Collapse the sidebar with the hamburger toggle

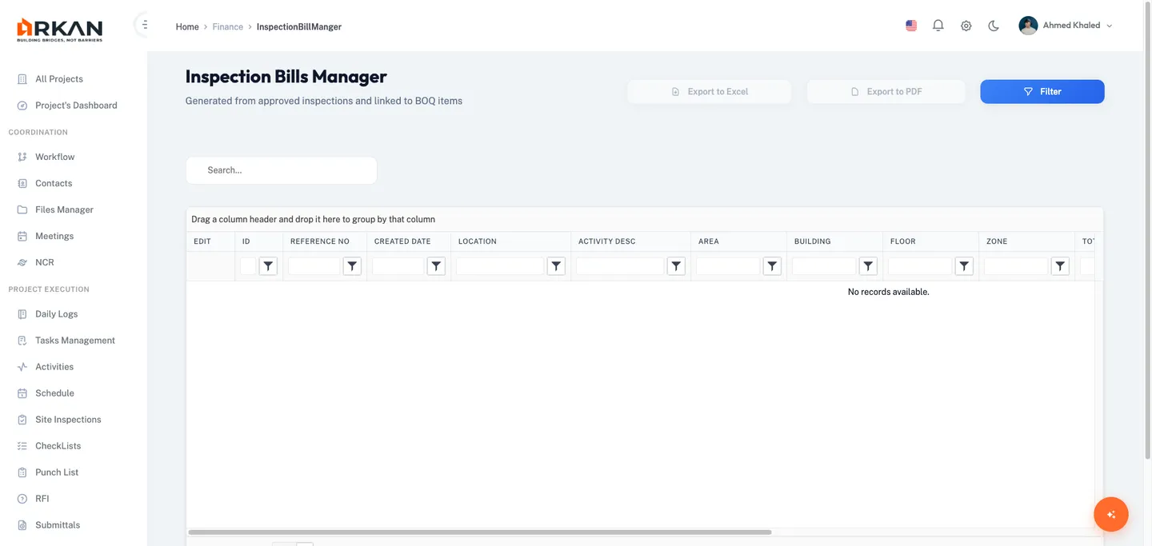[144, 24]
